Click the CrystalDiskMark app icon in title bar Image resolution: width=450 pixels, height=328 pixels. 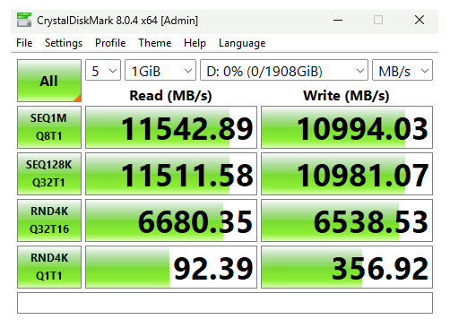coord(24,20)
